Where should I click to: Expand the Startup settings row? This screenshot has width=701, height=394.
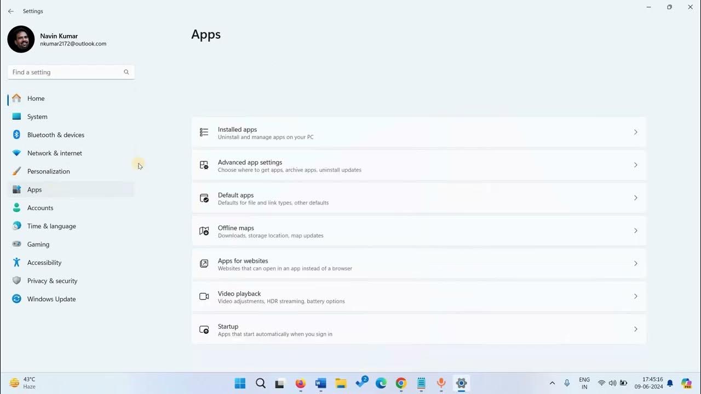419,329
